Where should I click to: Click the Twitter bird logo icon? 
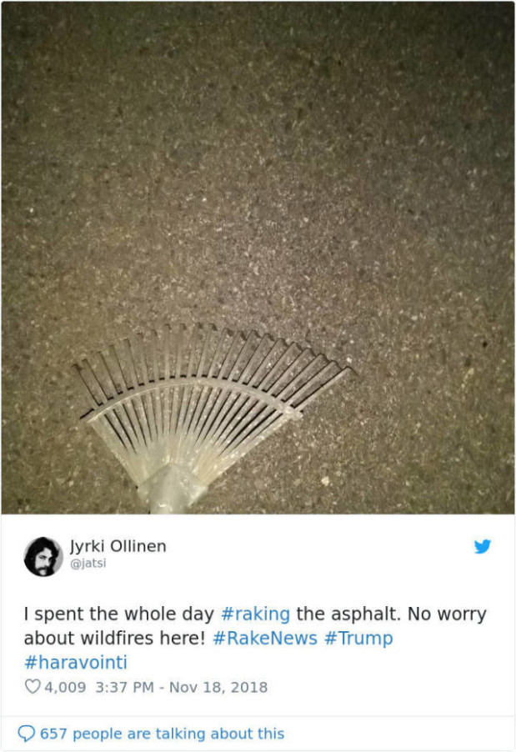point(483,546)
